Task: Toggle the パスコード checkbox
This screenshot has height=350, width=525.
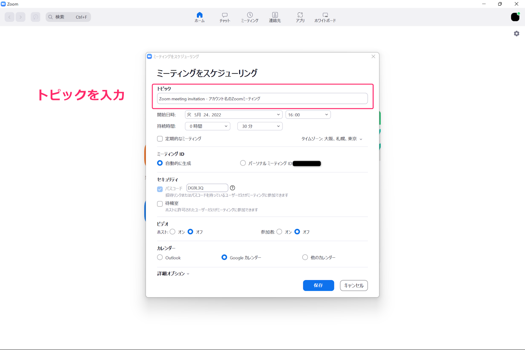Action: (160, 189)
